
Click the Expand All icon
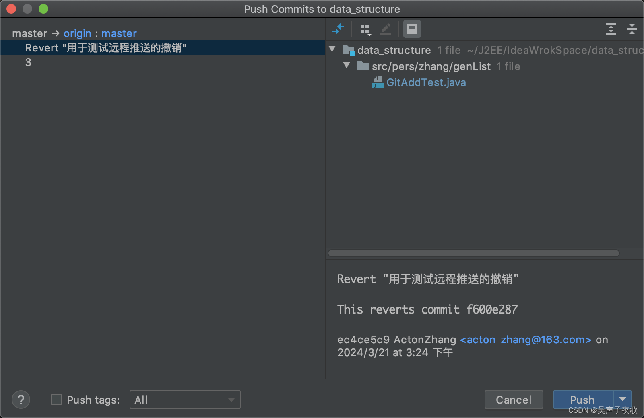(611, 29)
